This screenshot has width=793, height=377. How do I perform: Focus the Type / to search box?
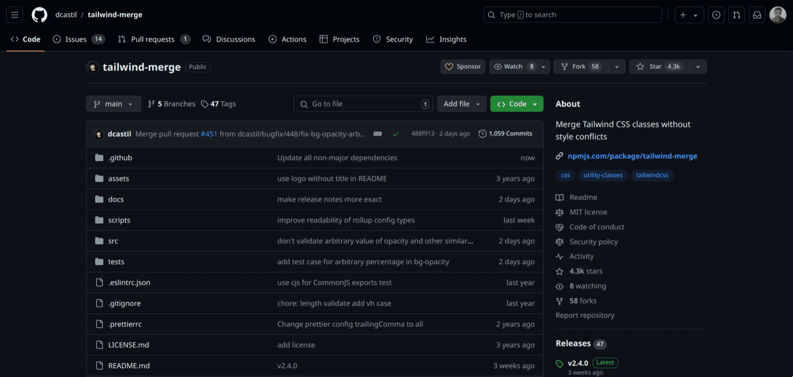coord(573,15)
